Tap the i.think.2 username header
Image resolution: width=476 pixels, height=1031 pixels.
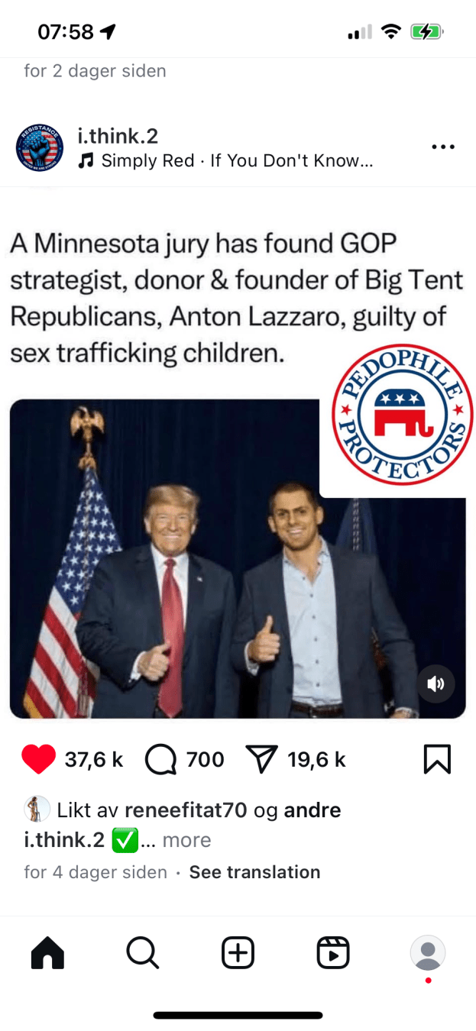click(x=118, y=136)
